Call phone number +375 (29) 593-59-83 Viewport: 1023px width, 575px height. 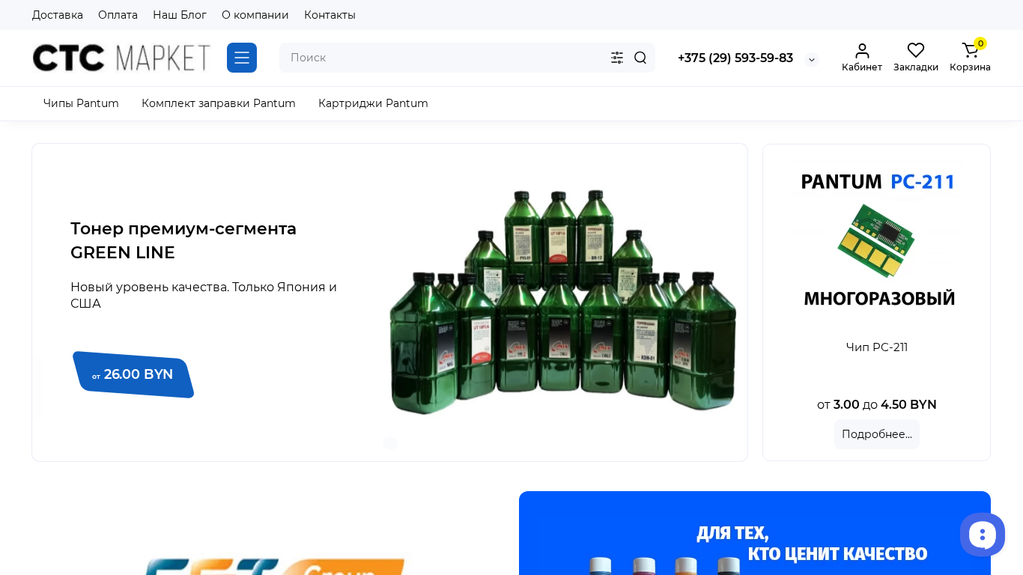(x=735, y=58)
